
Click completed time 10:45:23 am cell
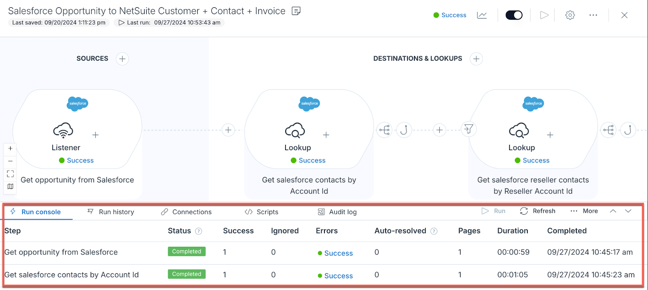[x=591, y=275]
